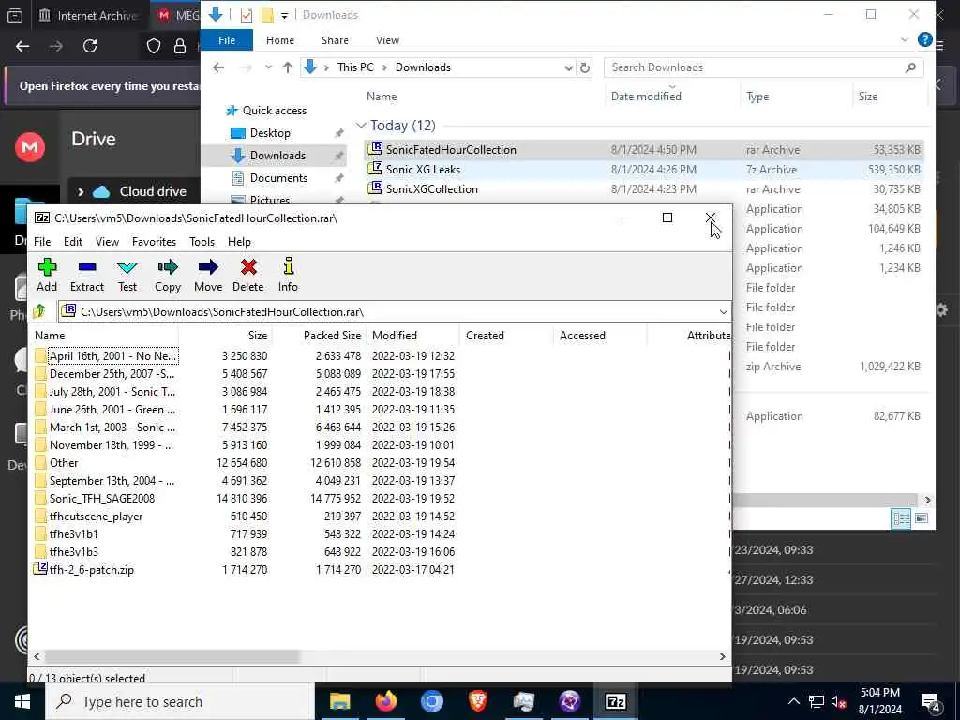Show hidden system tray icons
960x720 pixels.
[x=793, y=701]
